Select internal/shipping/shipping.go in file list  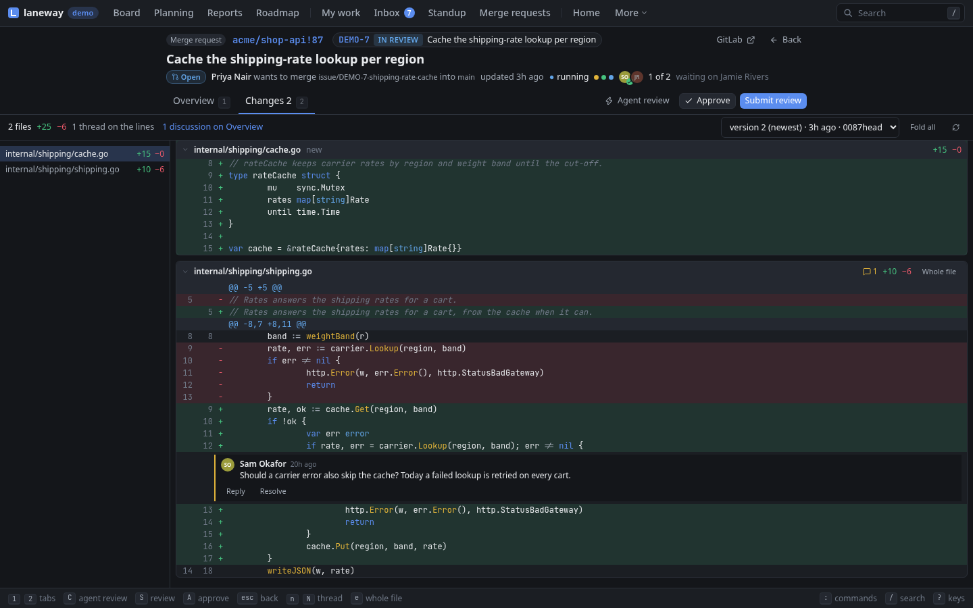click(x=84, y=170)
